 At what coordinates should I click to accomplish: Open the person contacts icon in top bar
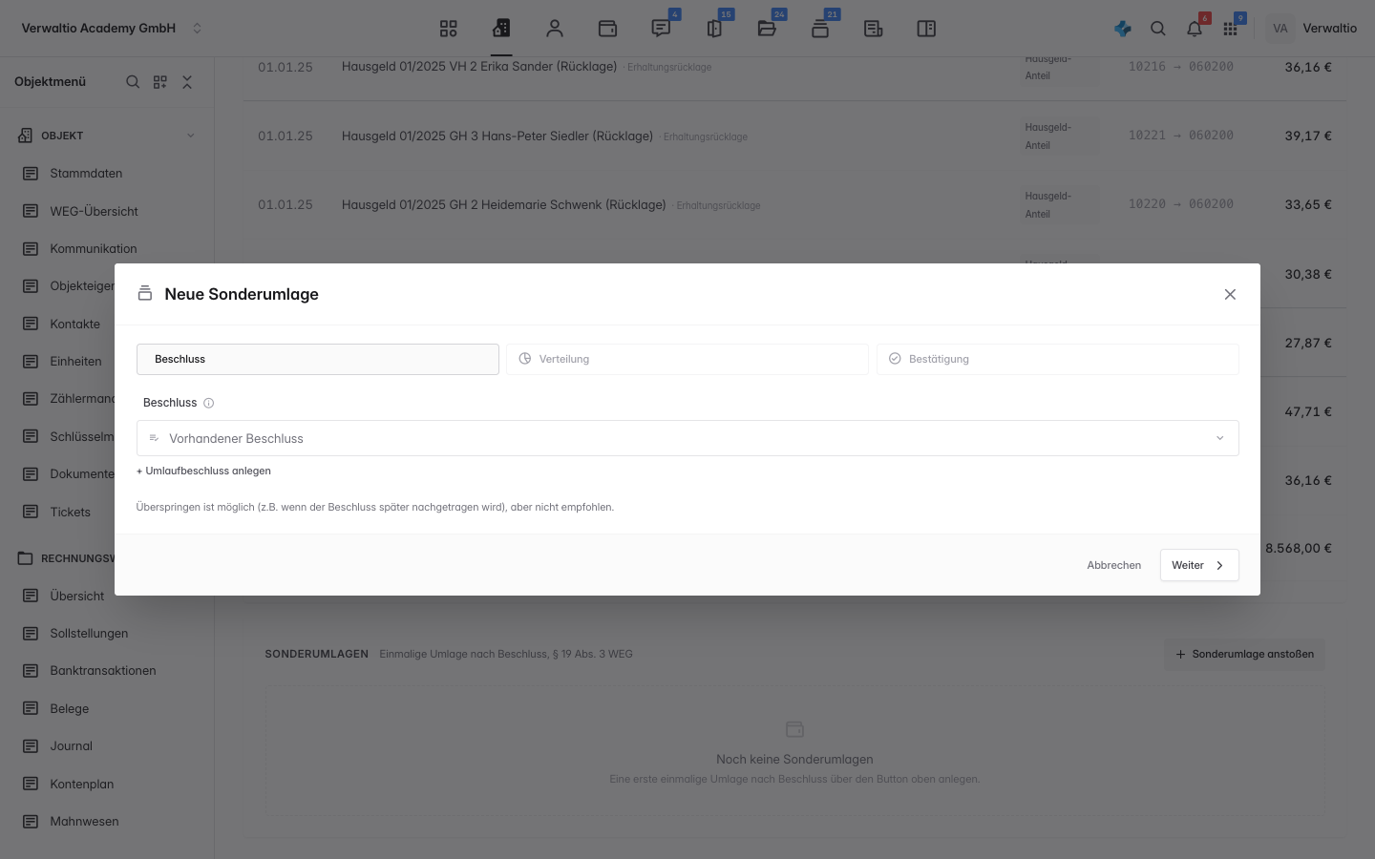[x=555, y=29]
